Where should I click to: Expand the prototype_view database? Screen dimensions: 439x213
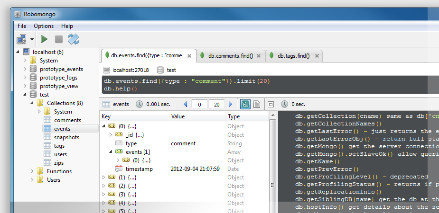click(x=25, y=86)
